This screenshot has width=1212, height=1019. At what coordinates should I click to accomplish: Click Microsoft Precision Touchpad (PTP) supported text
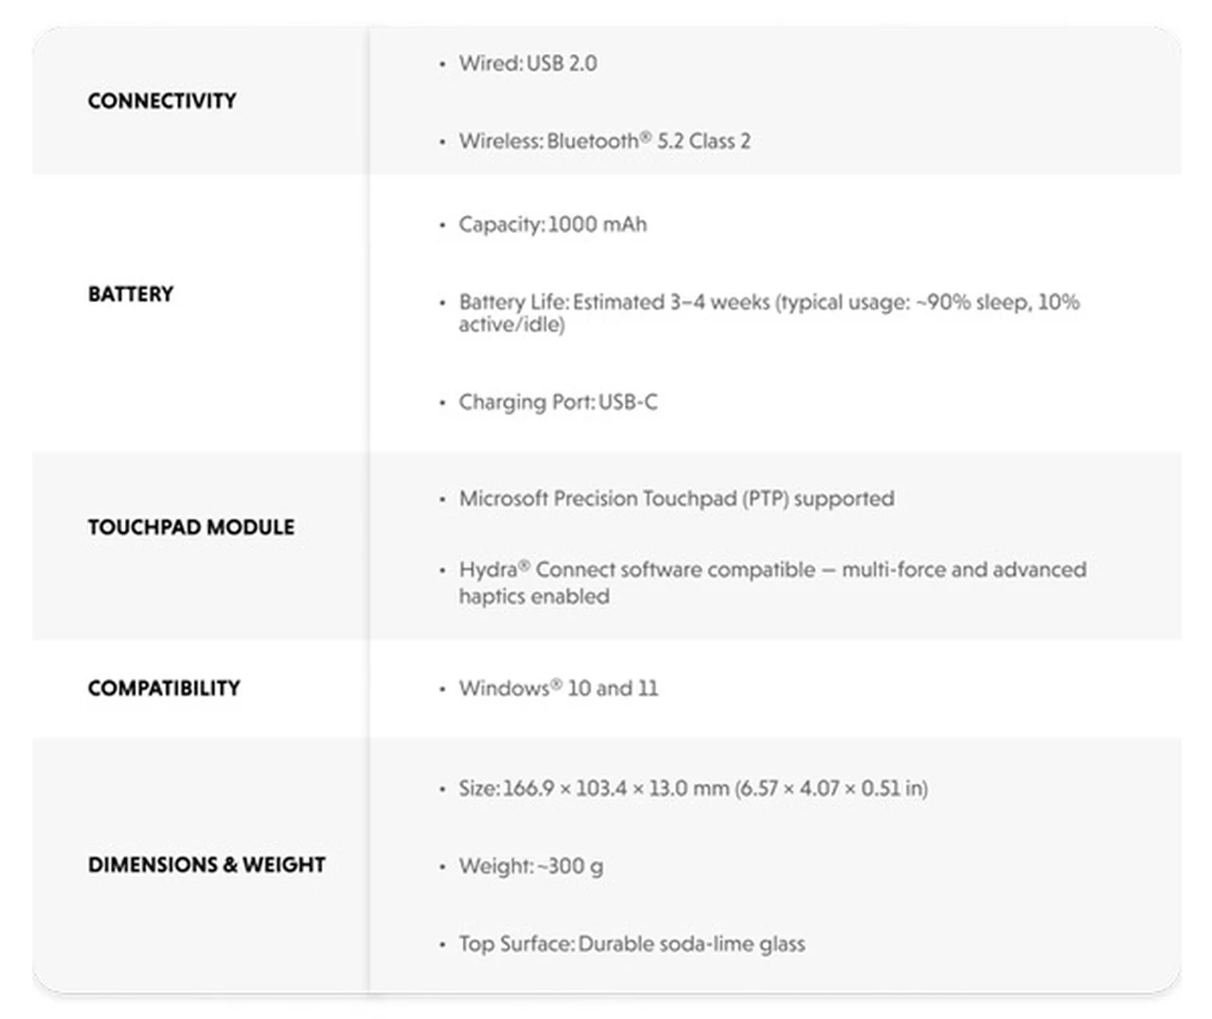tap(676, 498)
